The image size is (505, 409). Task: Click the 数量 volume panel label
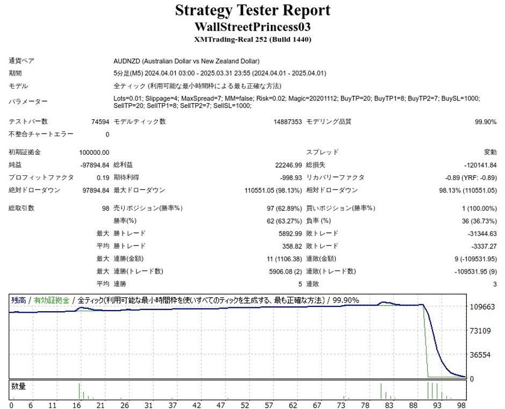(x=18, y=386)
